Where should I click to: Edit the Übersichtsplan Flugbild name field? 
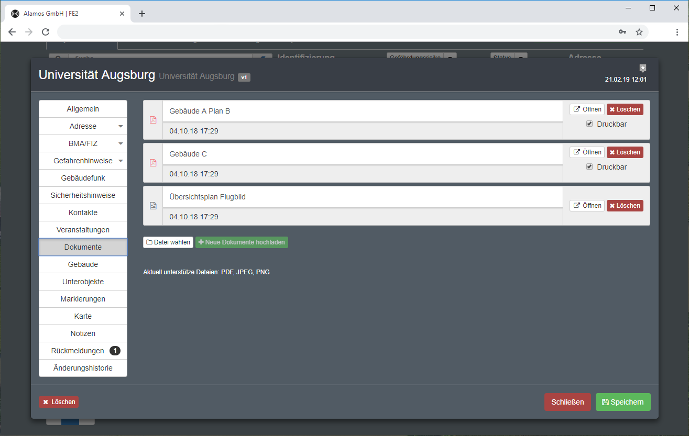point(363,197)
